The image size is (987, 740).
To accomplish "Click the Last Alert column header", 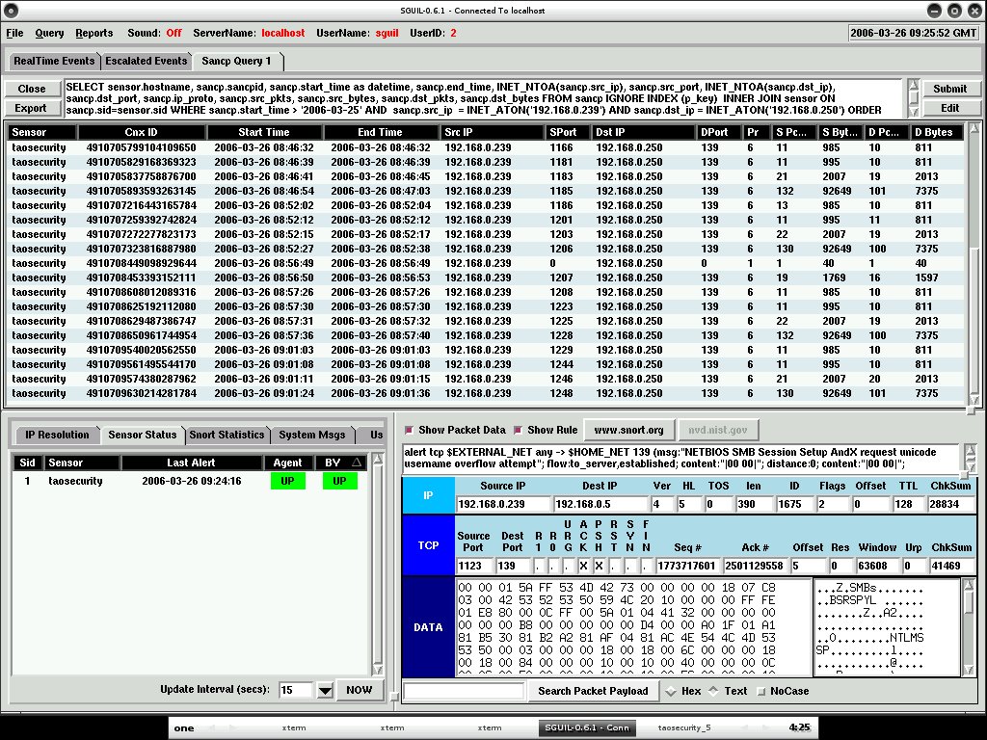I will pyautogui.click(x=192, y=462).
